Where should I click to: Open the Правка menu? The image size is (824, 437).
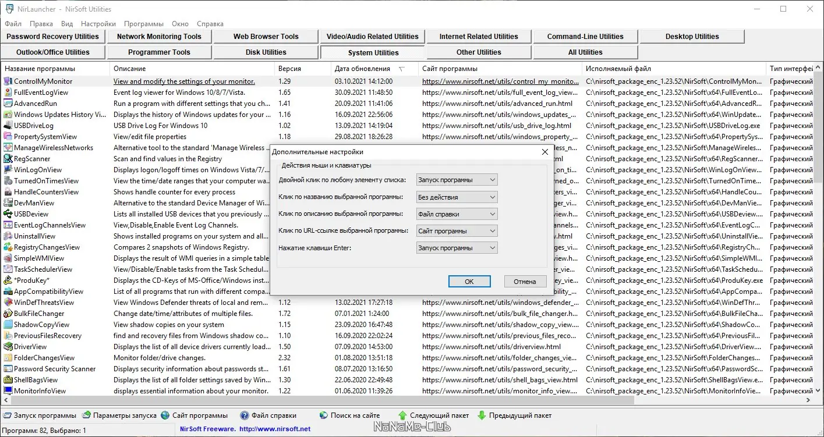coord(41,24)
